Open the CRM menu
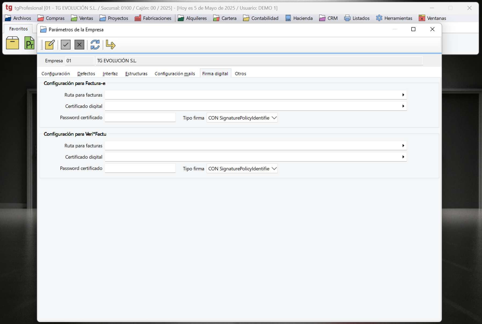Image resolution: width=482 pixels, height=324 pixels. (328, 18)
